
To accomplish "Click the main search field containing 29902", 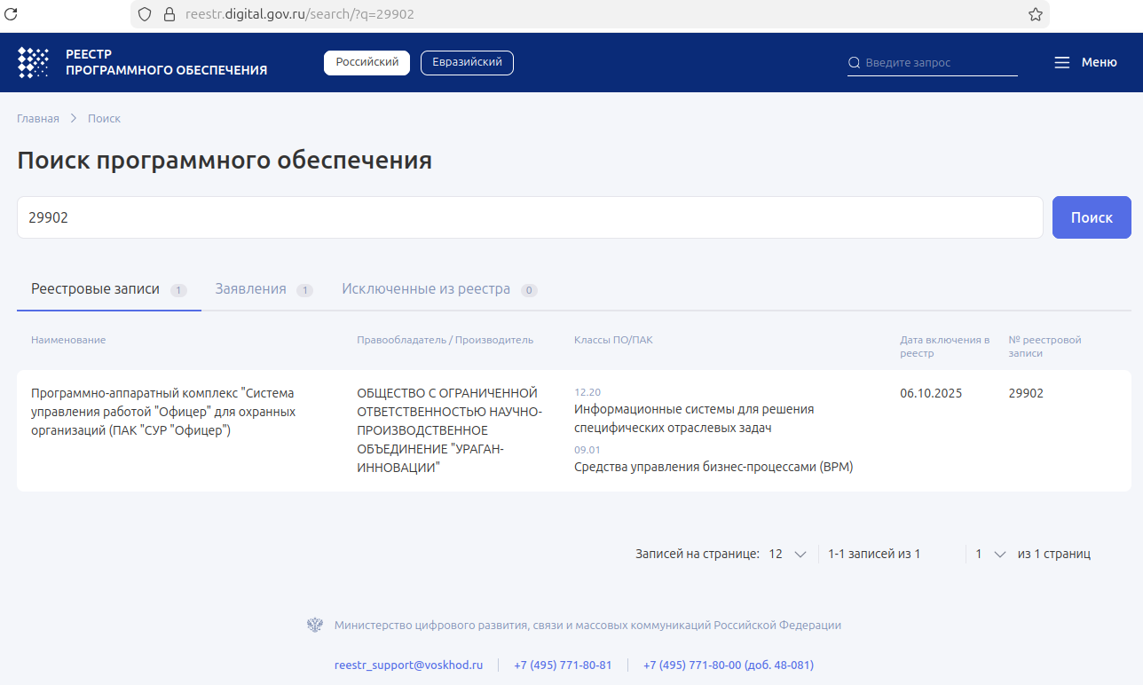I will tap(530, 217).
